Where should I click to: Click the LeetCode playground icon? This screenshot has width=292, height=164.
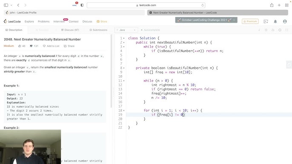click(266, 21)
